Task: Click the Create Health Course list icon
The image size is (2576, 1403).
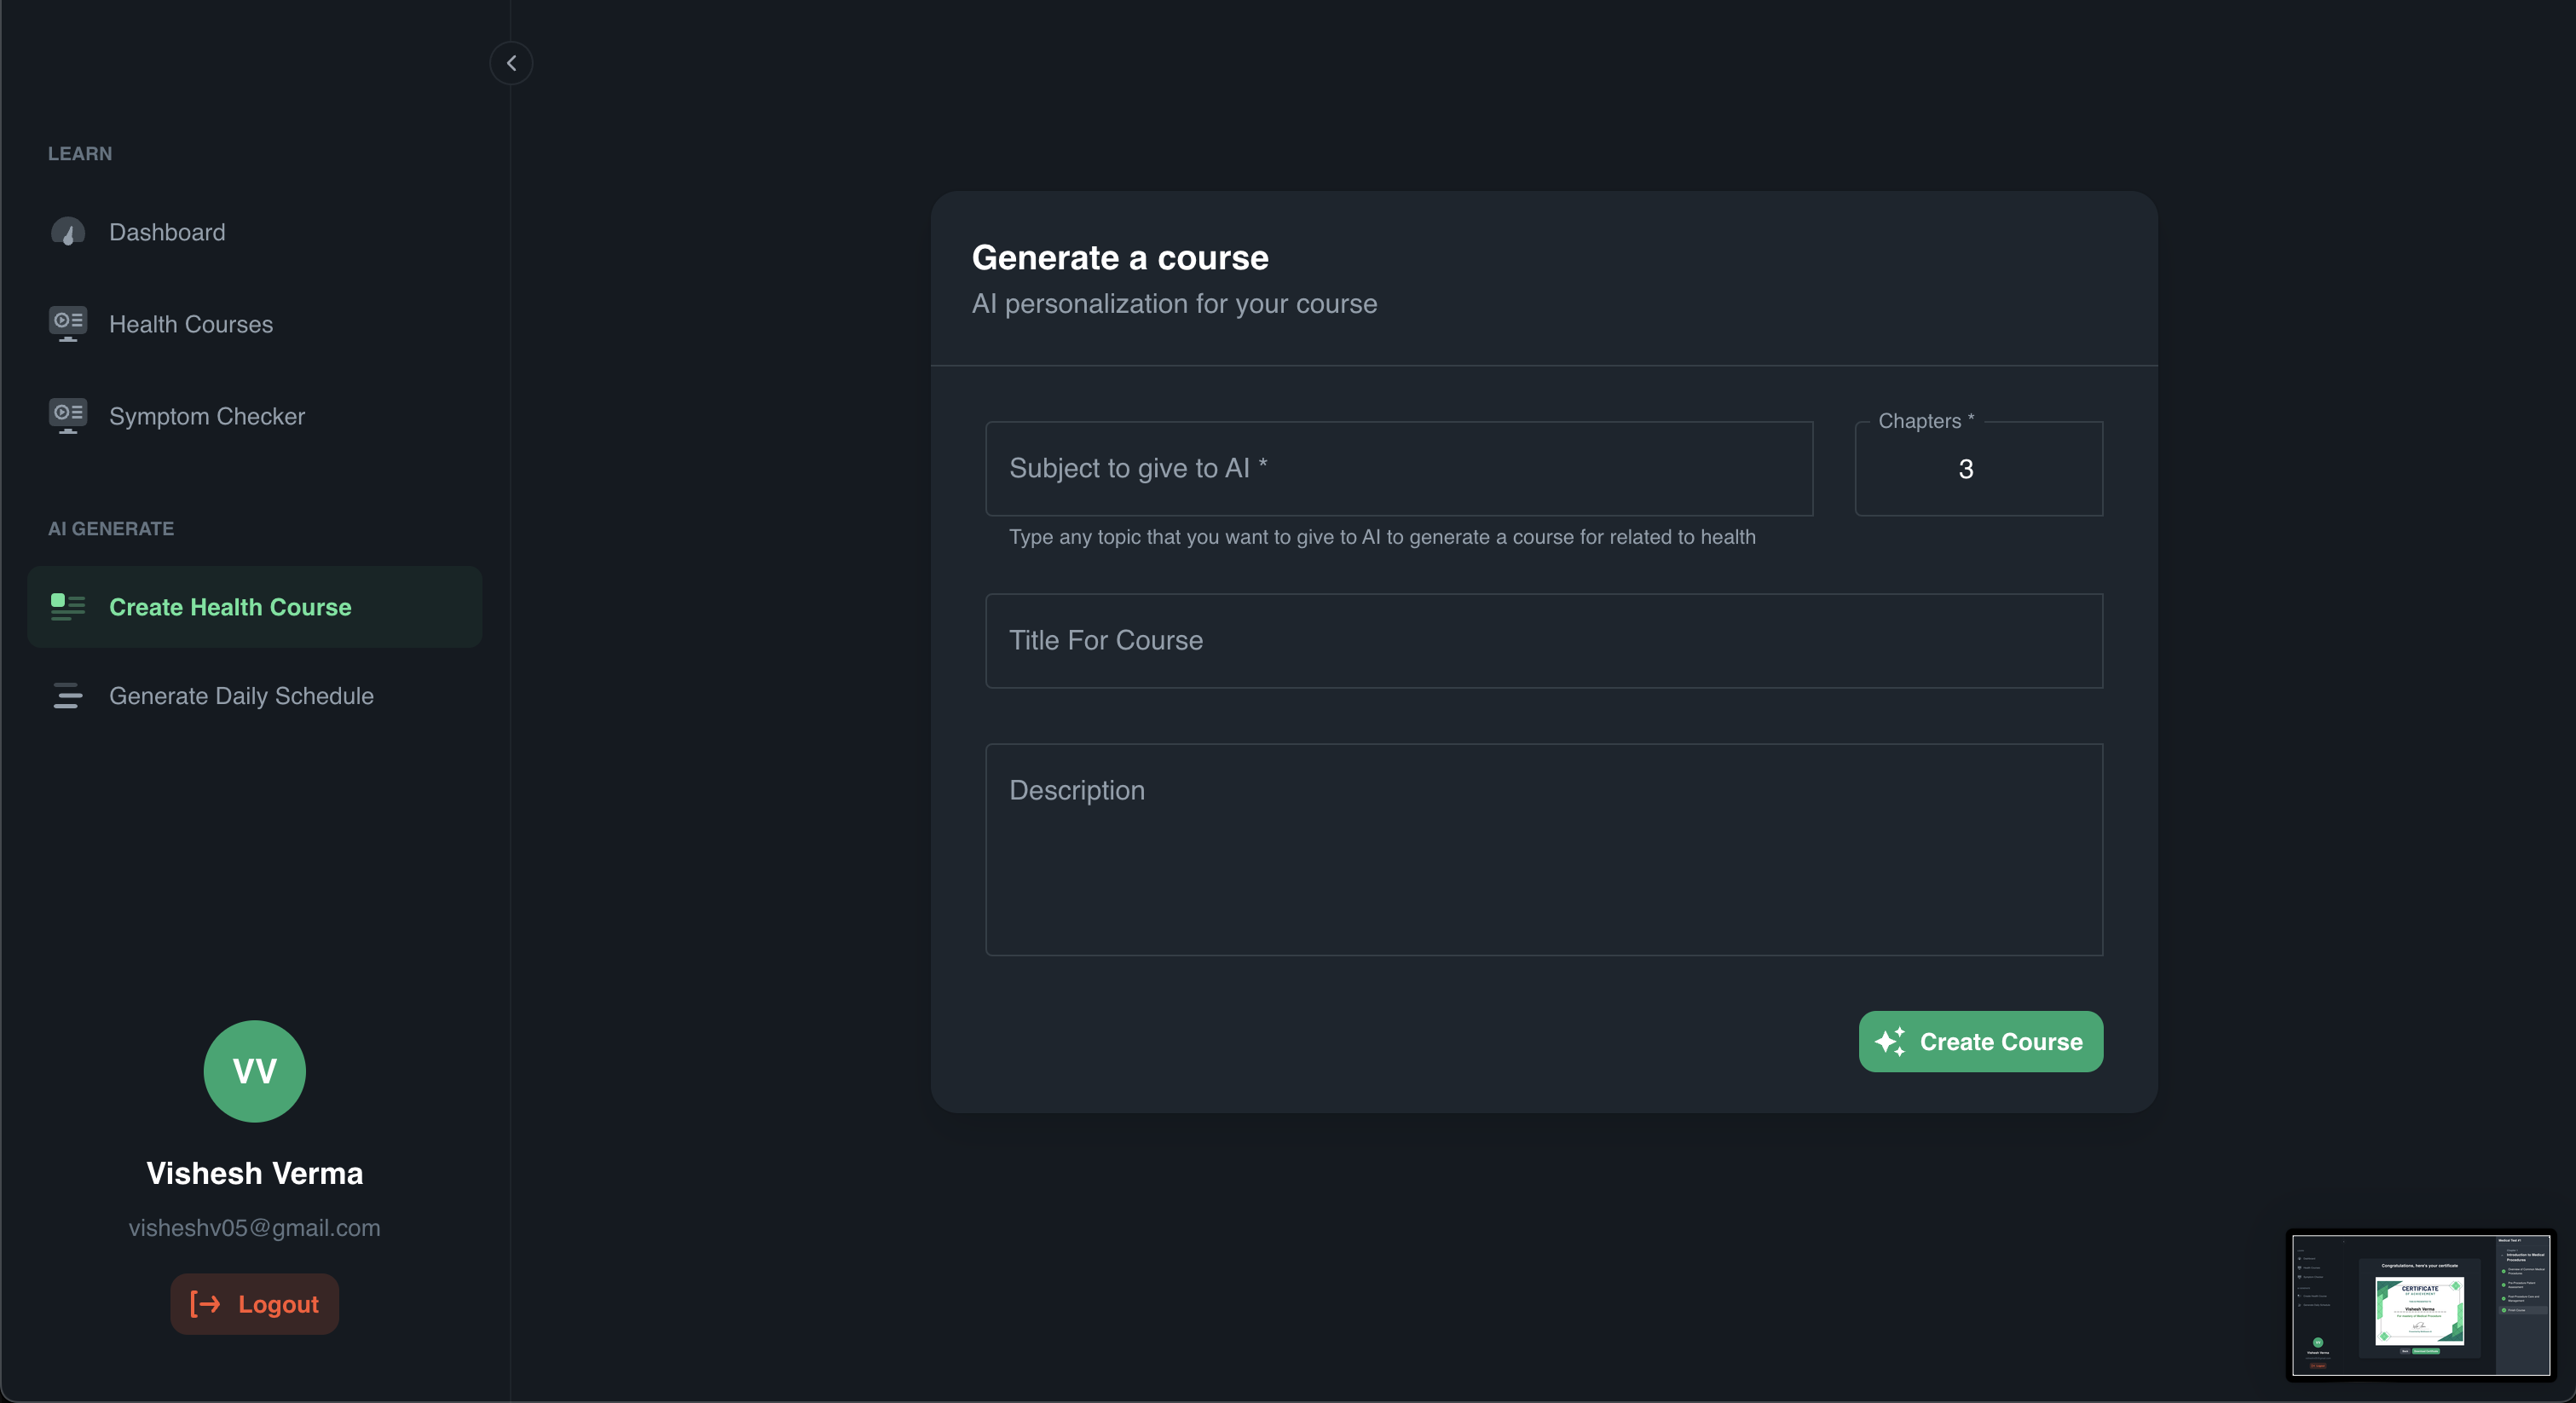Action: [x=68, y=607]
